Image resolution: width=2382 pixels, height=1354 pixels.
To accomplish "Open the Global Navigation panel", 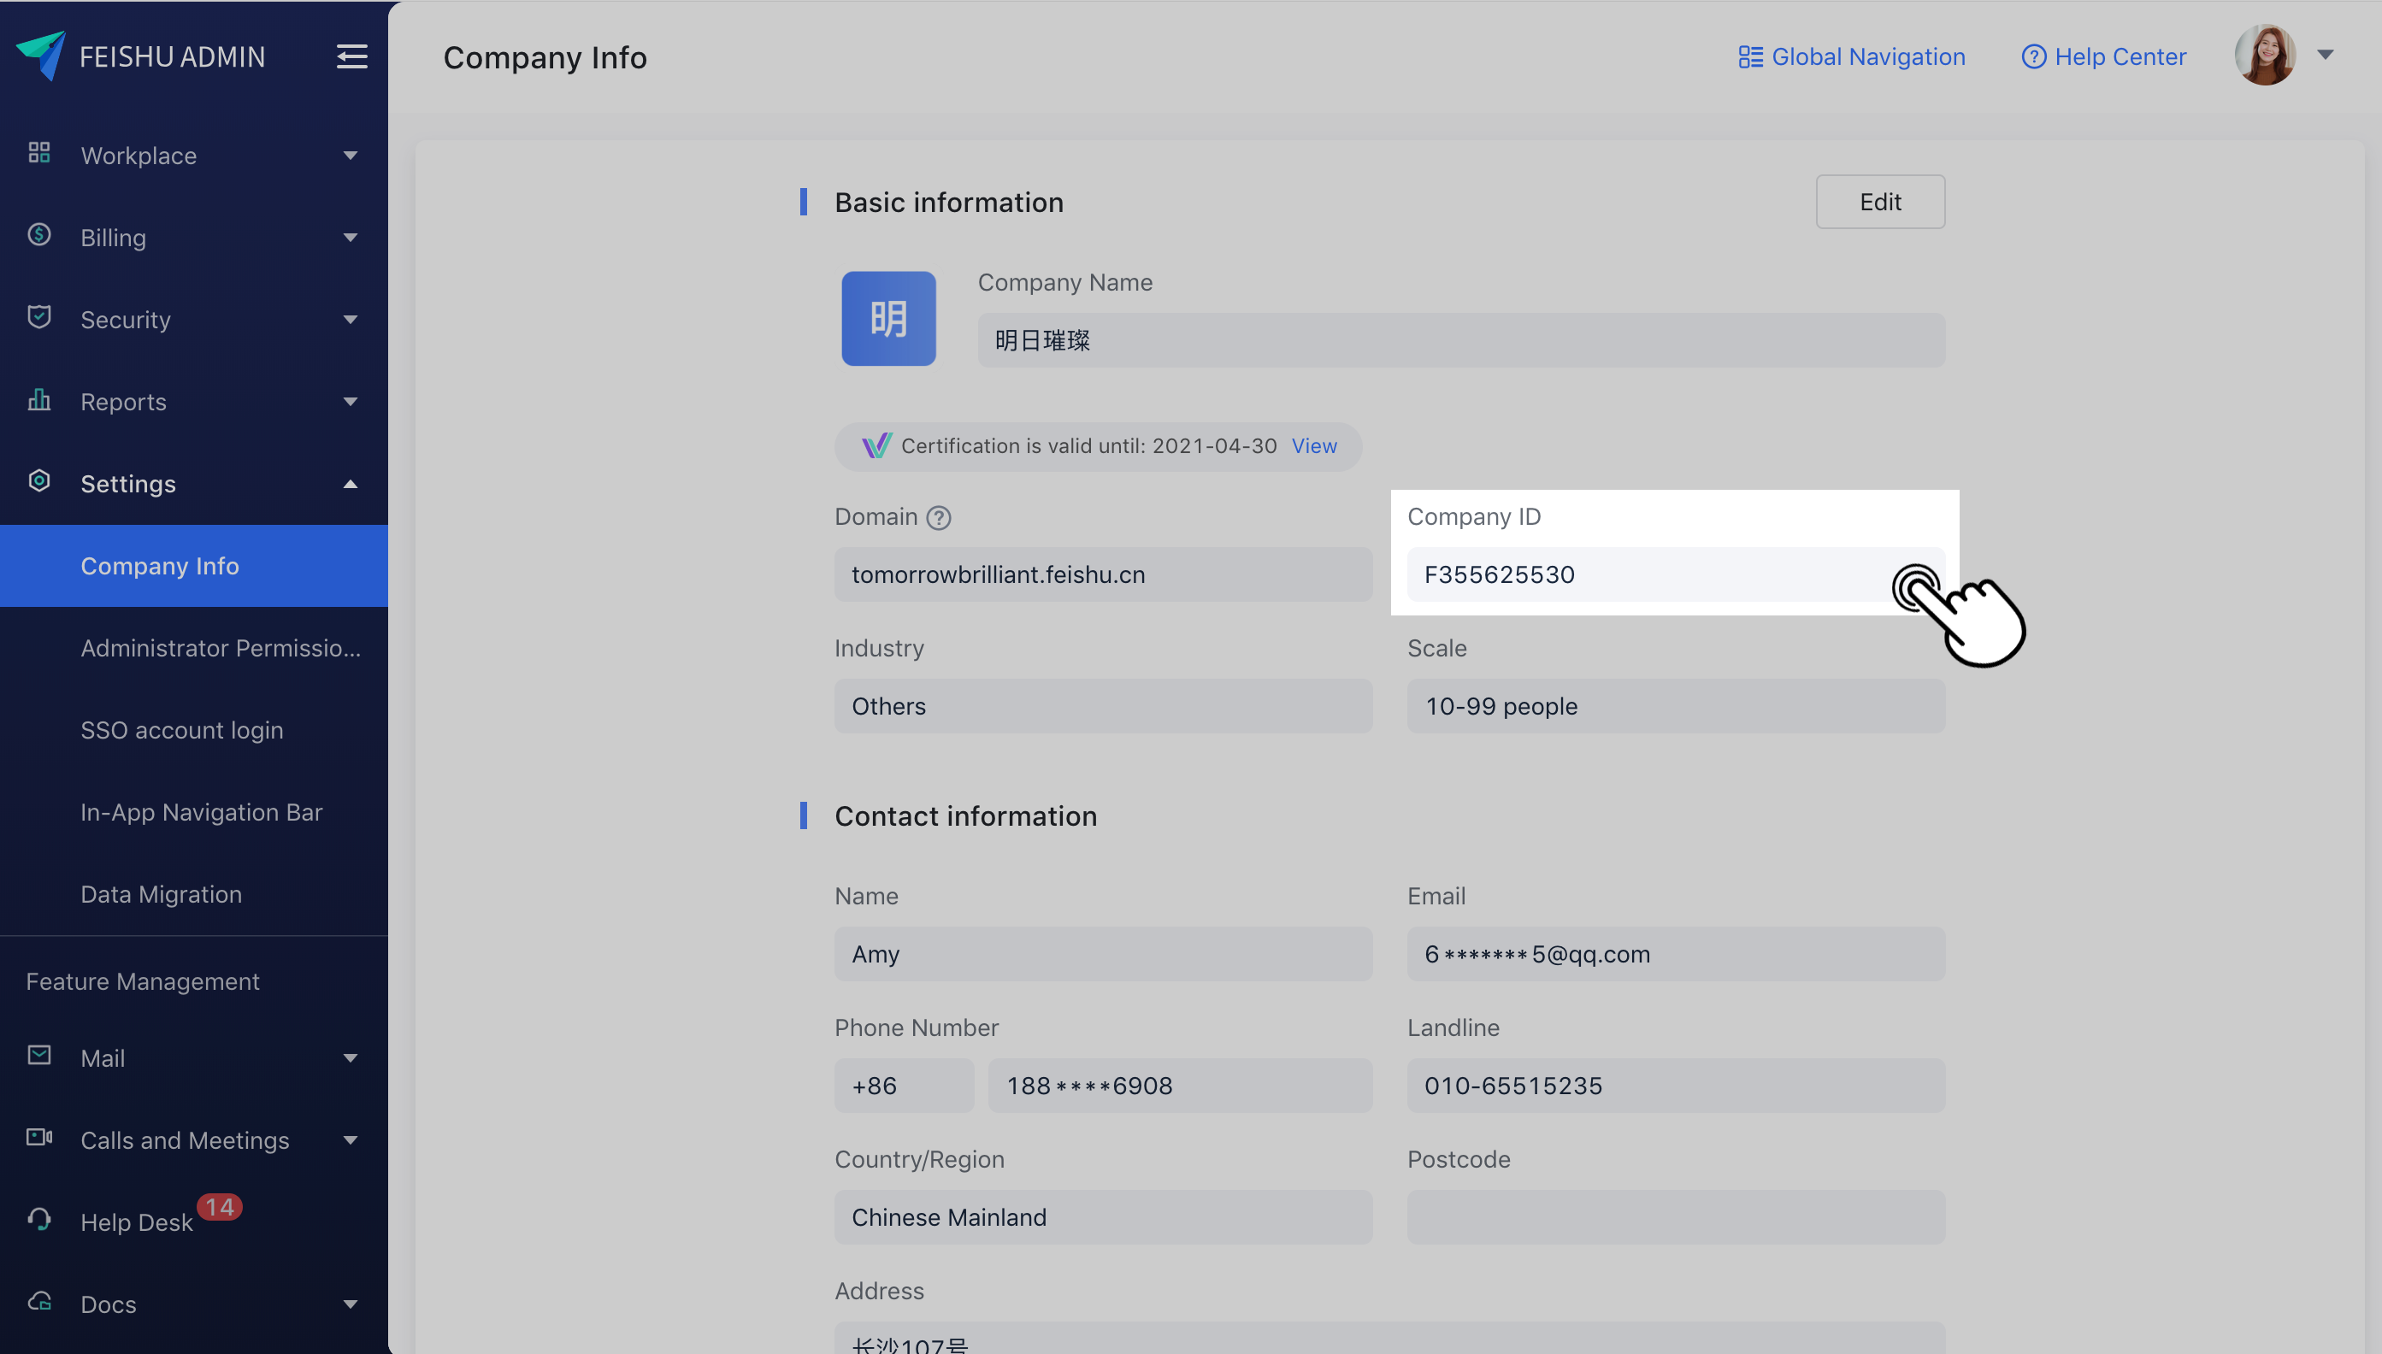I will pyautogui.click(x=1850, y=54).
